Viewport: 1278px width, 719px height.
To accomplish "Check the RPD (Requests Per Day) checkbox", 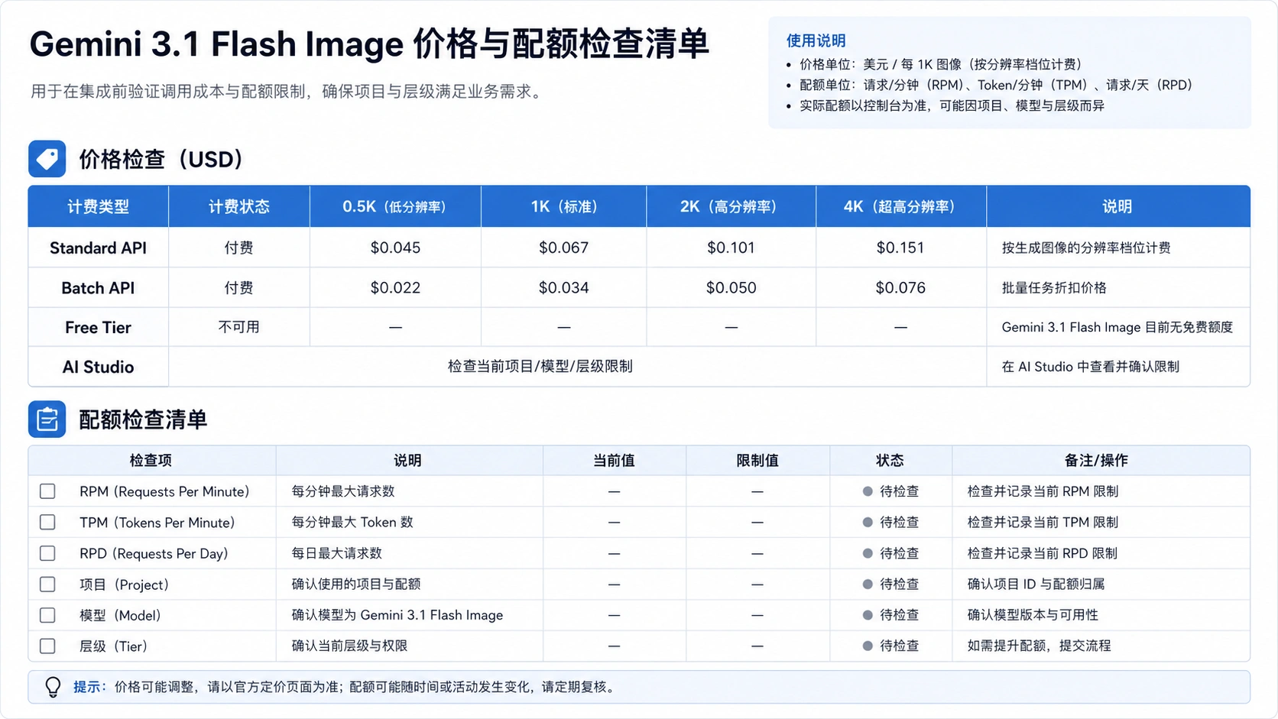I will tap(47, 553).
